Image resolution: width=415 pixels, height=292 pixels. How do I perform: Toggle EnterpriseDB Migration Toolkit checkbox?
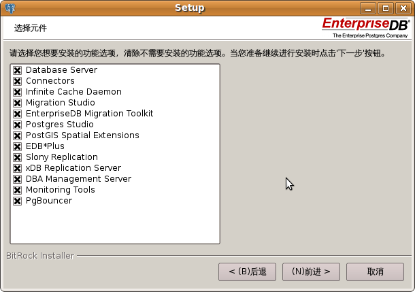[17, 114]
